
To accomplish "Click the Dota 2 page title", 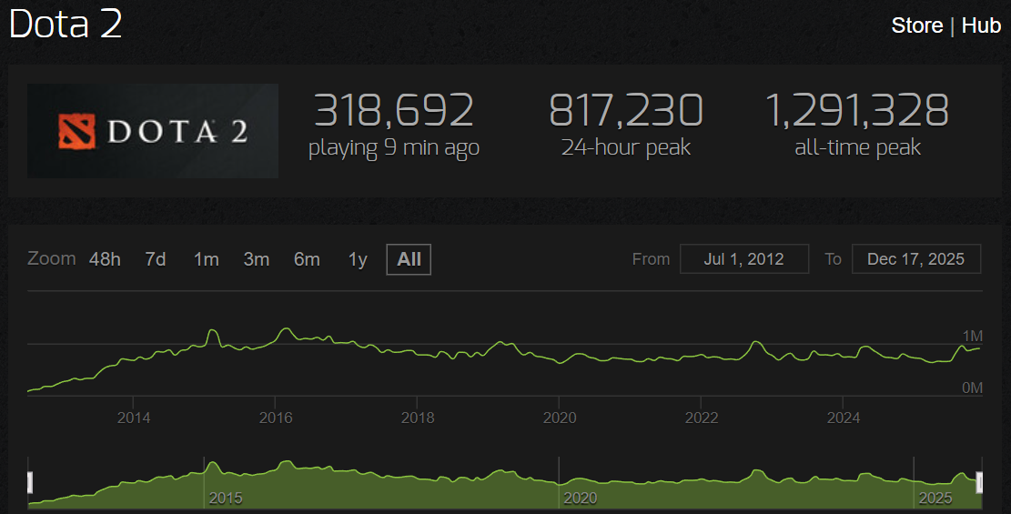I will coord(66,24).
